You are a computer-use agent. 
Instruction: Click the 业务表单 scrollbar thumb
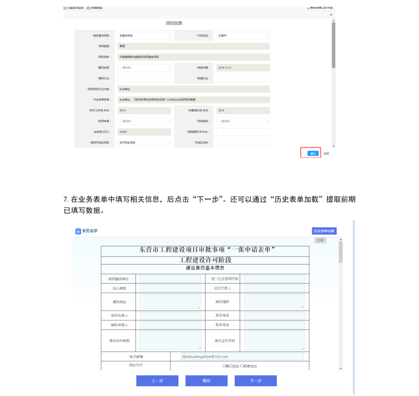point(341,252)
